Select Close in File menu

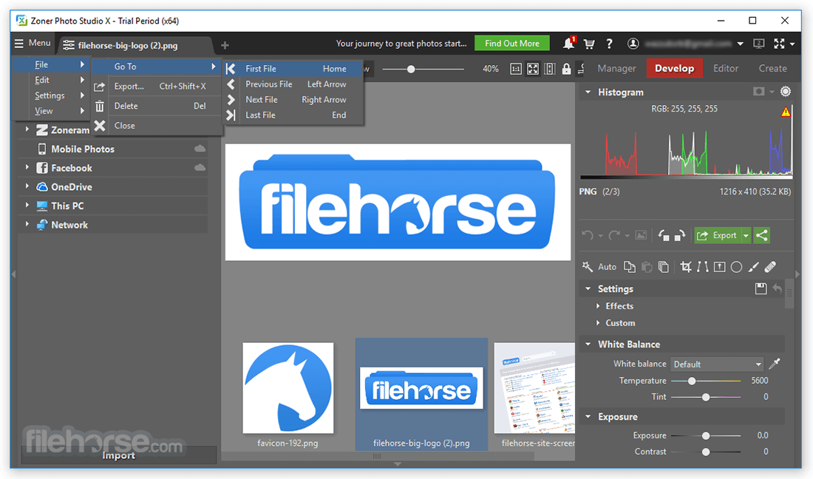[157, 126]
